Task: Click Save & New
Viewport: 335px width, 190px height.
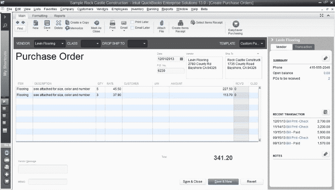Action: 223,182
